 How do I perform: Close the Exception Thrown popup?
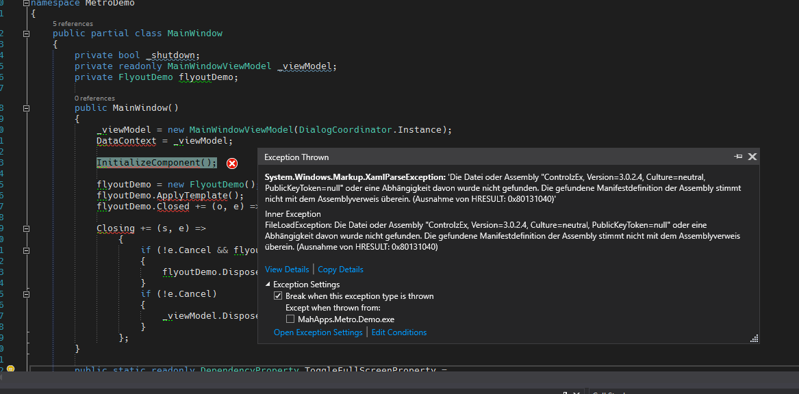pyautogui.click(x=752, y=157)
